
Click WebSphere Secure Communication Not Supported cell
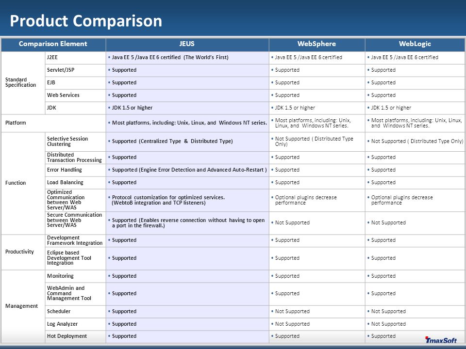pyautogui.click(x=317, y=223)
